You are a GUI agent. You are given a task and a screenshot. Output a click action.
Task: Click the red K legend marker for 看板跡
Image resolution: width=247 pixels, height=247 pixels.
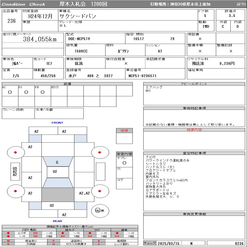99,241
